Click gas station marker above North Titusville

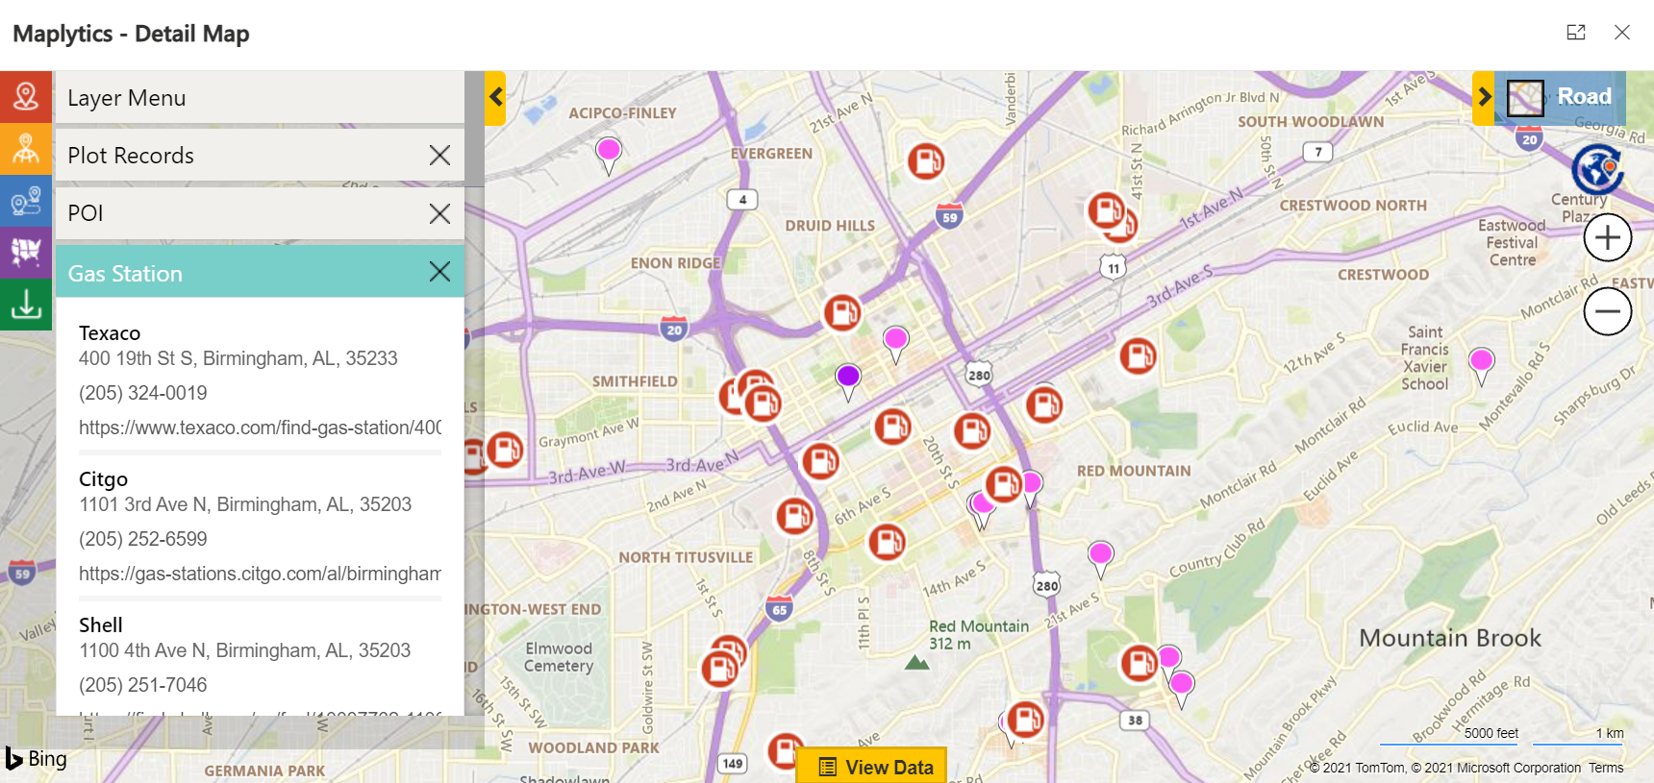[794, 517]
